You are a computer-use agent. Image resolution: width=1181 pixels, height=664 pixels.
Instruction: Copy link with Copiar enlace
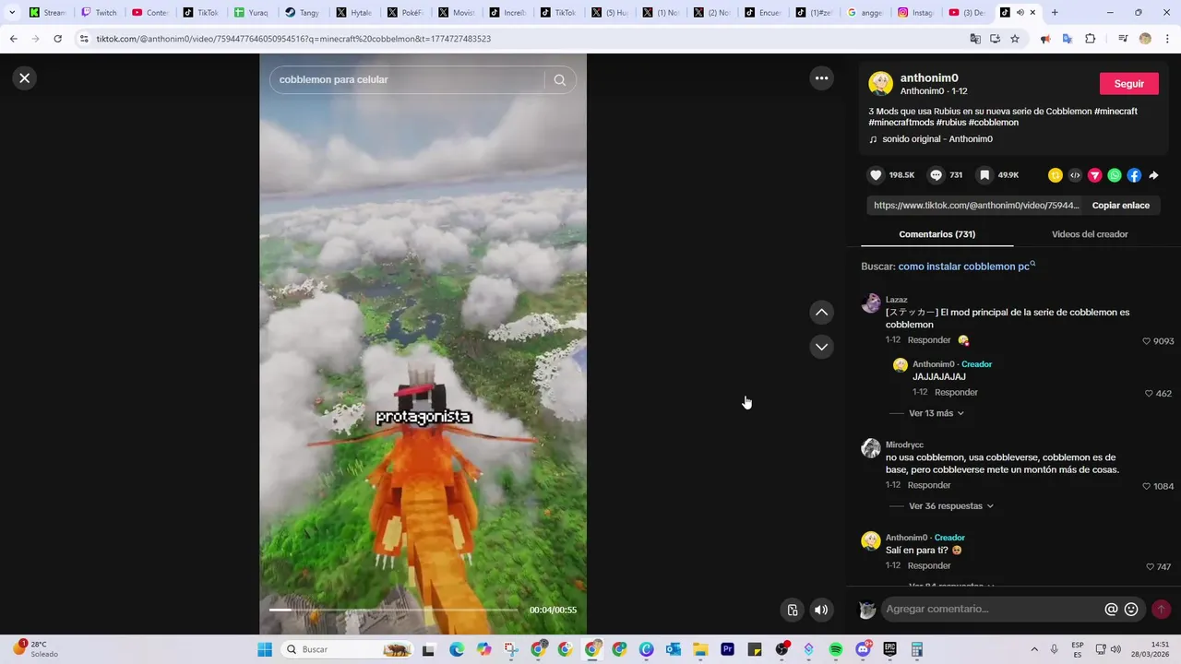pyautogui.click(x=1121, y=206)
